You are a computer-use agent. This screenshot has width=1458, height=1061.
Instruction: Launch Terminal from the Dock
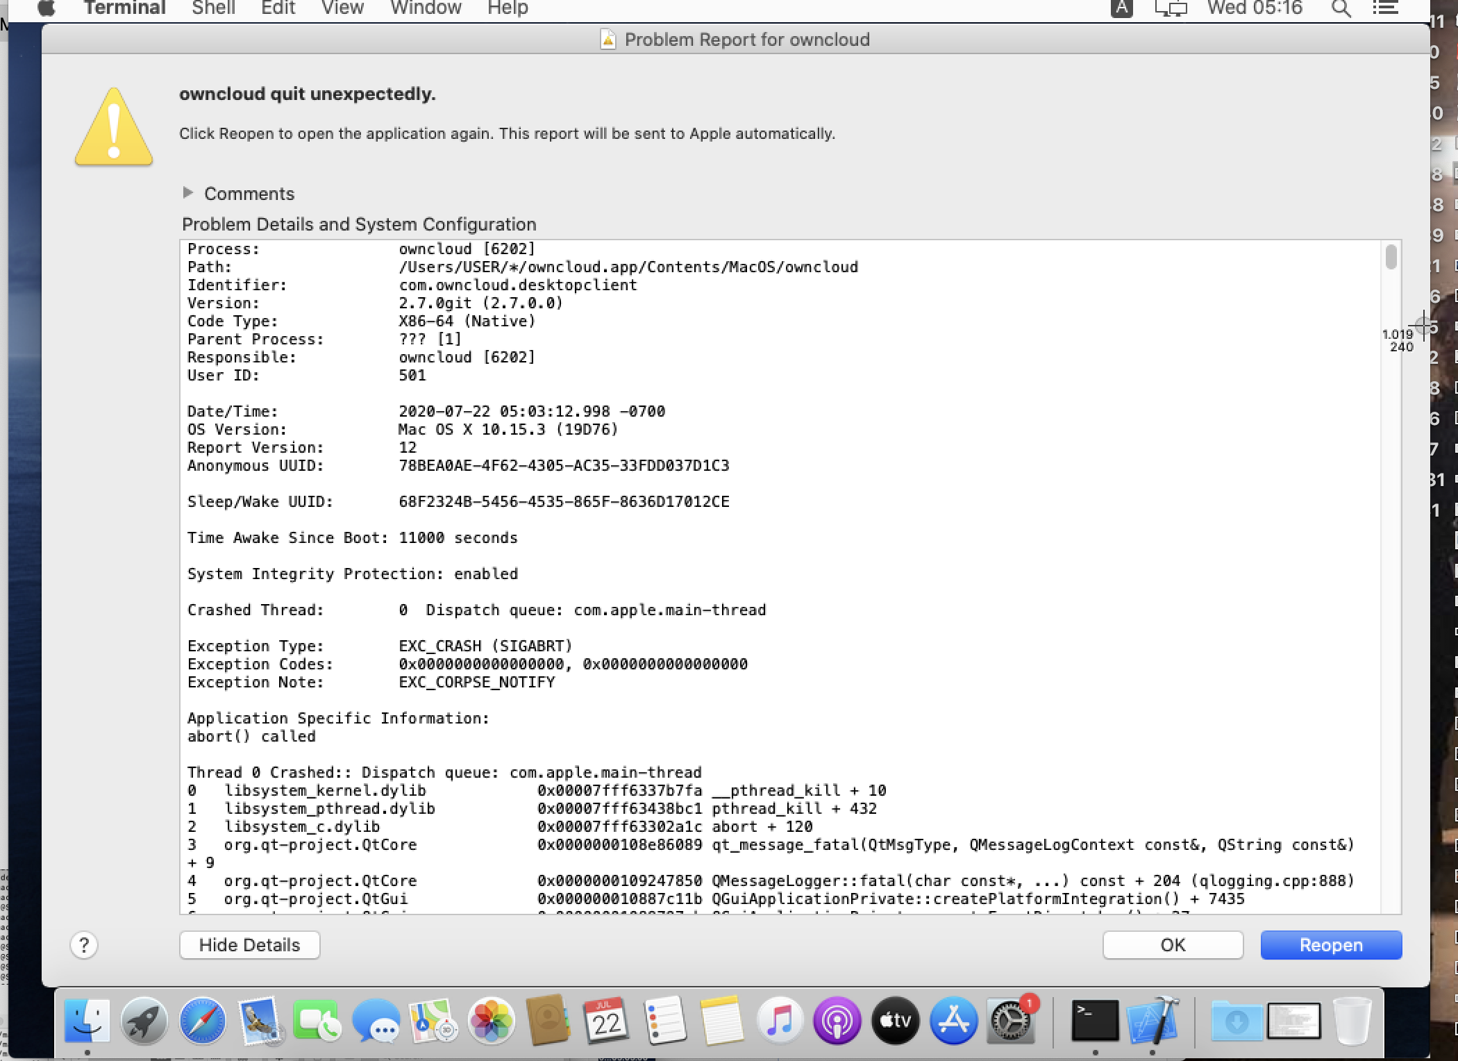click(x=1095, y=1021)
